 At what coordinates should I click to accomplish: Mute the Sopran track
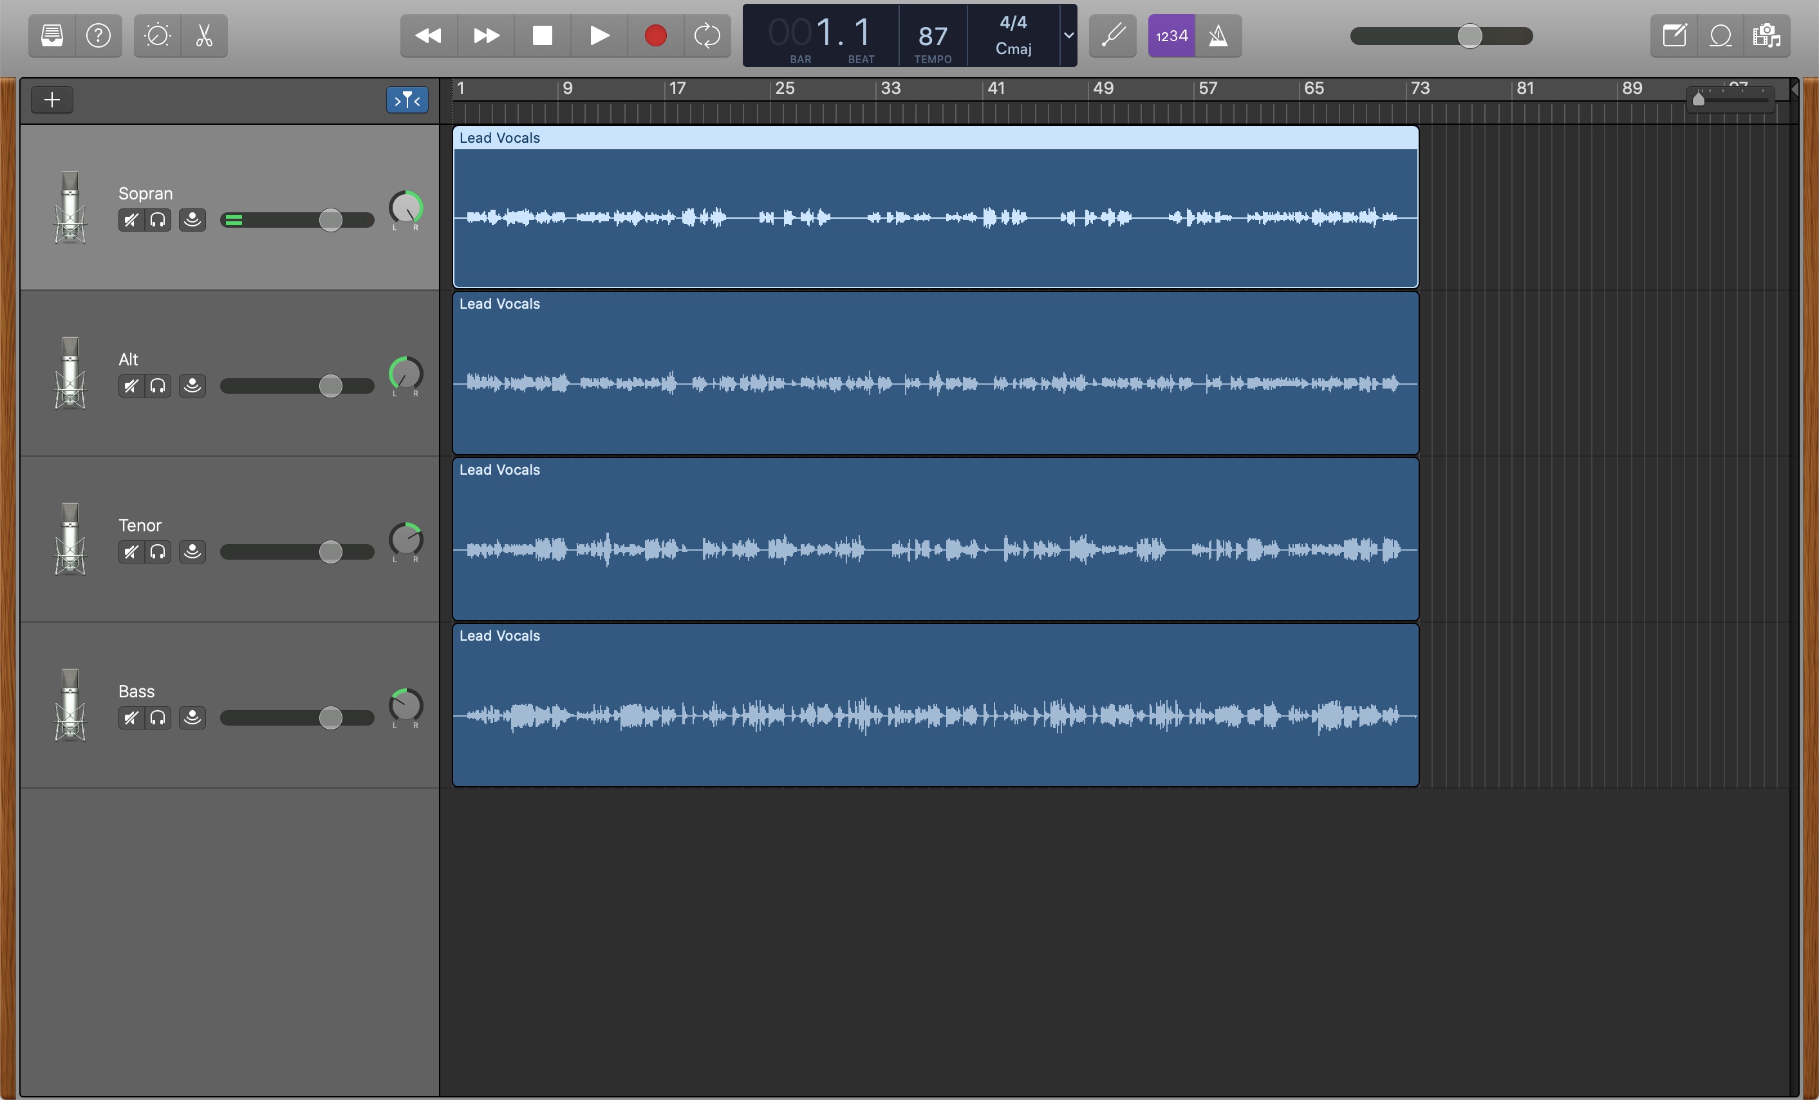pyautogui.click(x=131, y=220)
